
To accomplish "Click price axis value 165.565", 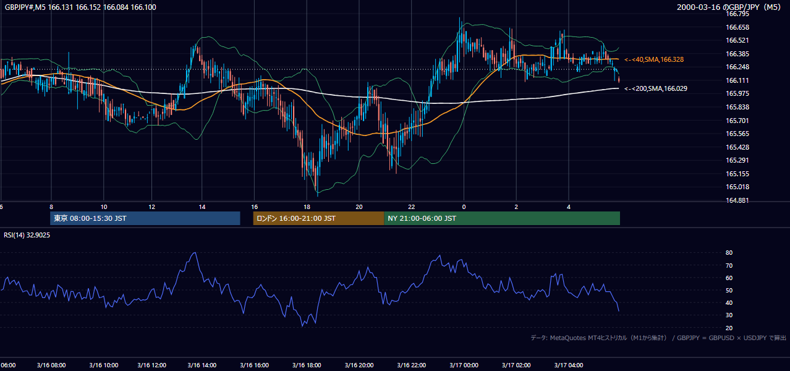I will pos(738,134).
